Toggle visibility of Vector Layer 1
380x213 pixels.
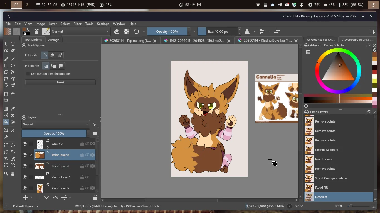point(25,177)
